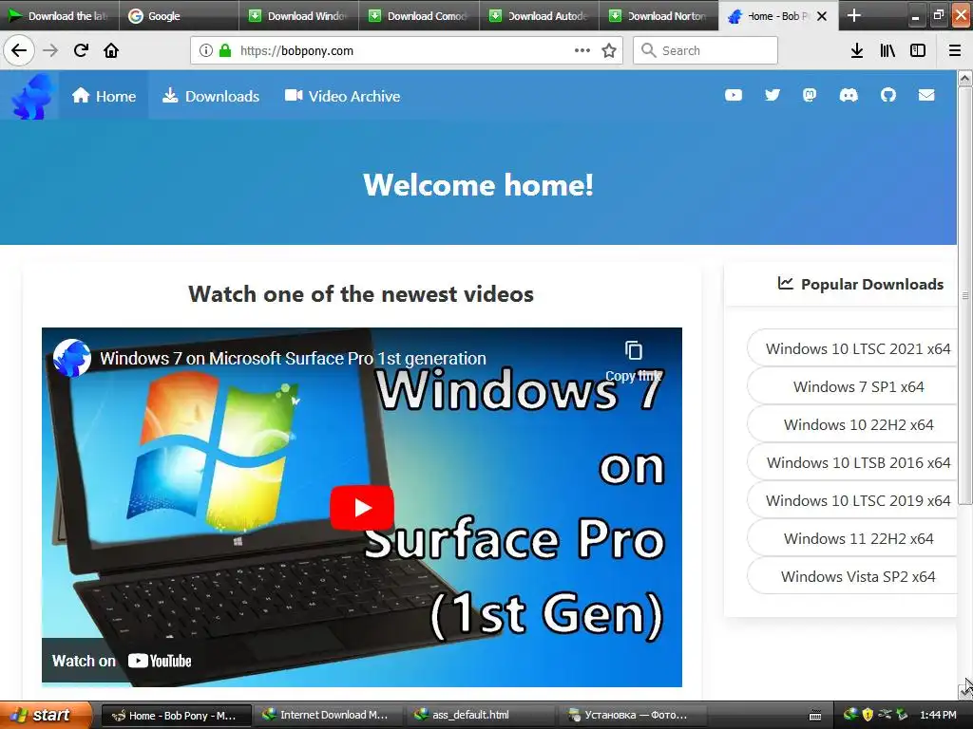The width and height of the screenshot is (973, 729).
Task: Click the page vertical scrollbar thumb
Action: coord(965,296)
